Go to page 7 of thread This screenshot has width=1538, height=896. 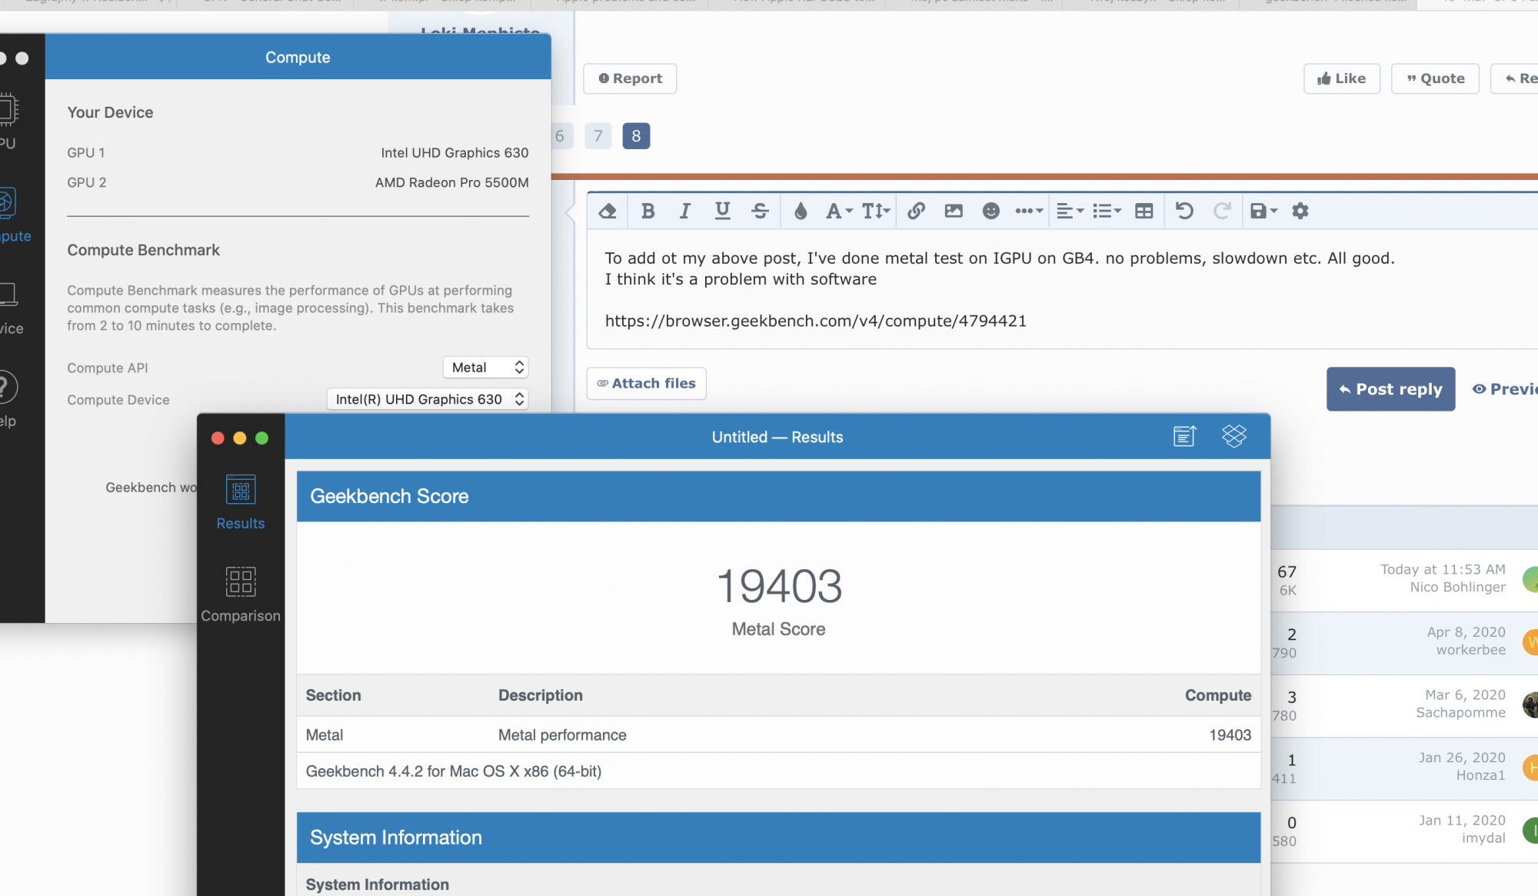click(598, 136)
